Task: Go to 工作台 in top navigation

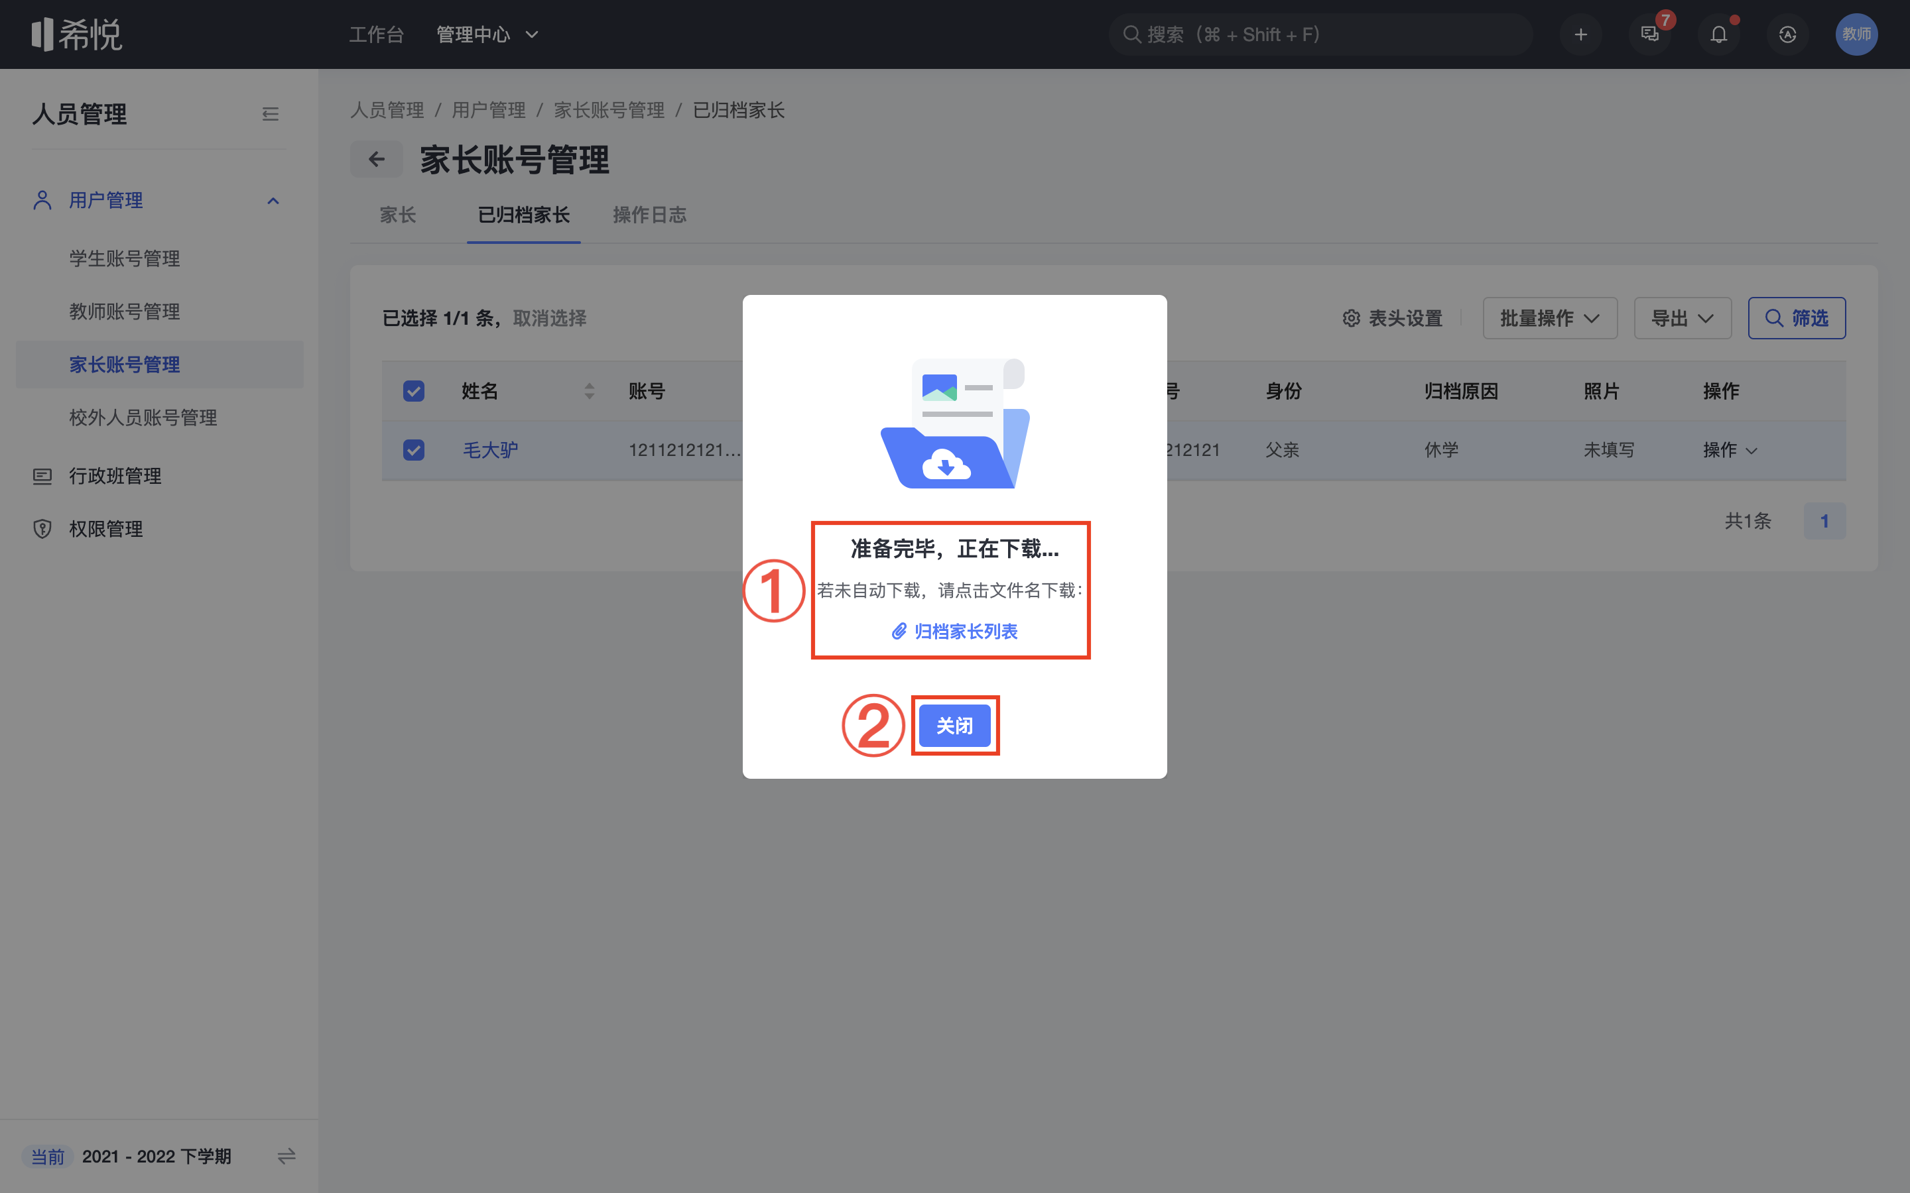Action: click(377, 34)
